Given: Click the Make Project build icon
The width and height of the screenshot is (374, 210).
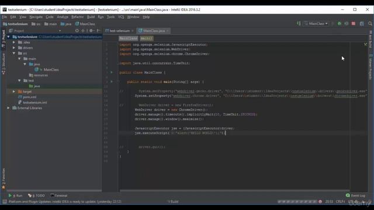Looking at the screenshot, I should [x=299, y=23].
